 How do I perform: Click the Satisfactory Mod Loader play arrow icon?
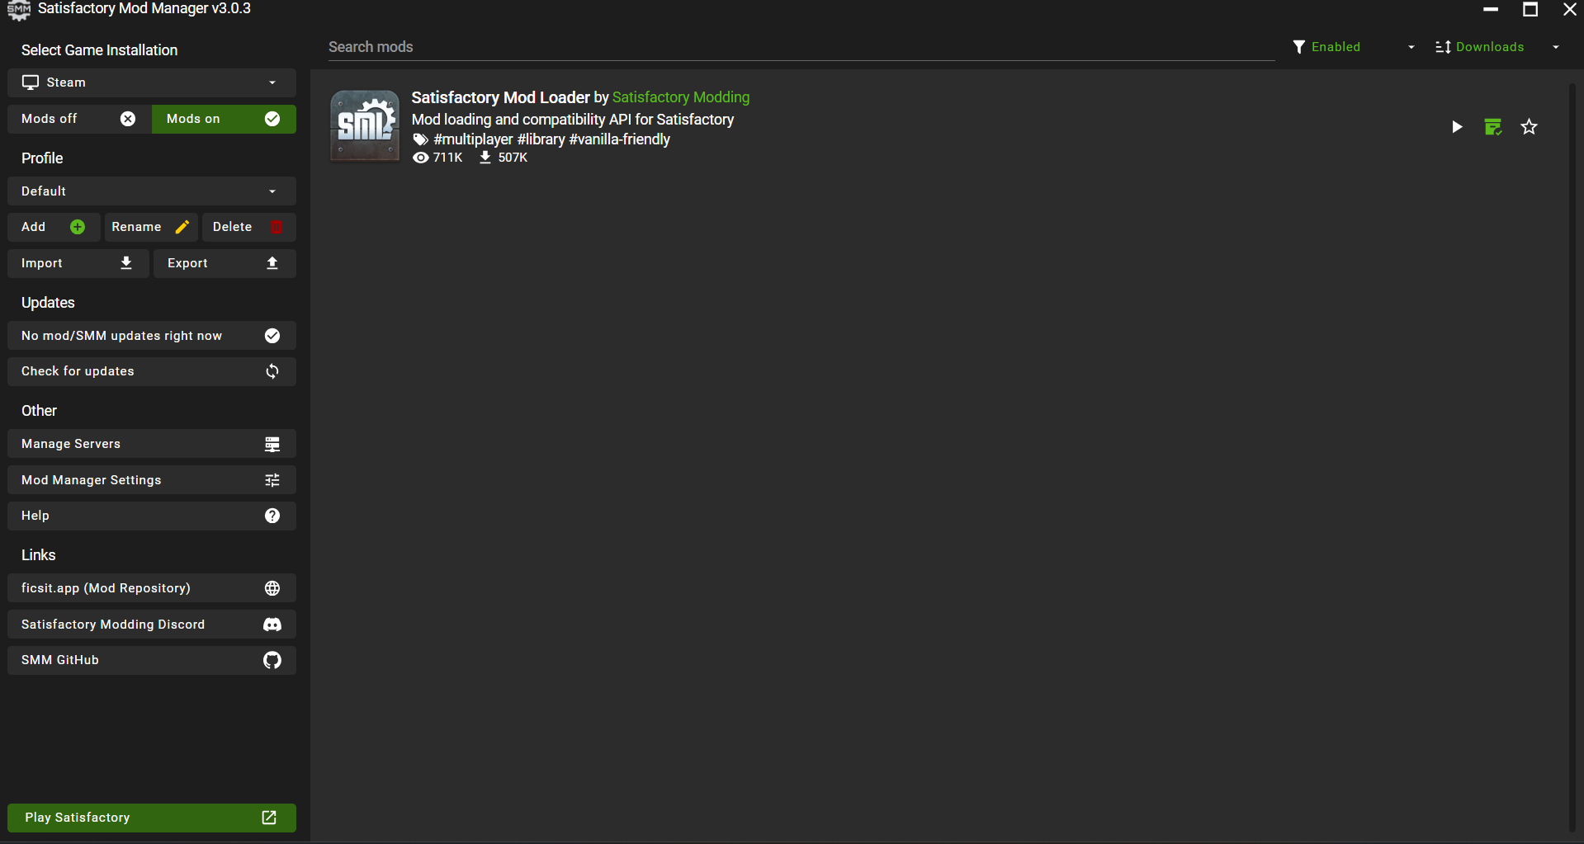click(1457, 127)
